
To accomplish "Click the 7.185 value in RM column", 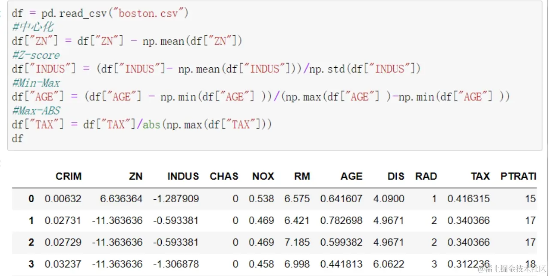I will coord(297,242).
